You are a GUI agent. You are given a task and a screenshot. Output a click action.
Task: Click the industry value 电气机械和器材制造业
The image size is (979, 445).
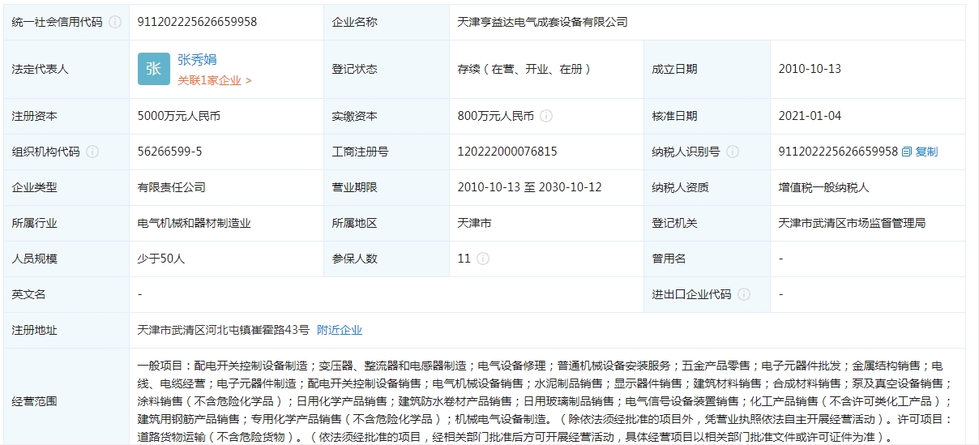[194, 223]
